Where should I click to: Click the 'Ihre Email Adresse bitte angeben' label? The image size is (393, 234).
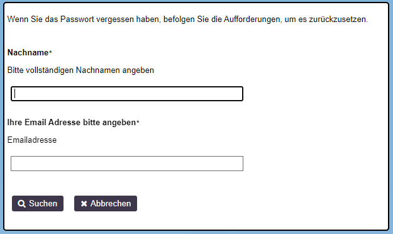point(72,123)
